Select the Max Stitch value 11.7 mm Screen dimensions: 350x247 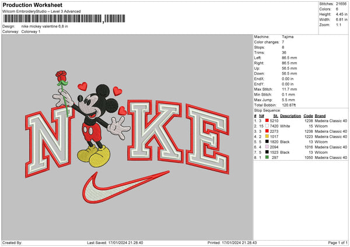click(x=289, y=89)
